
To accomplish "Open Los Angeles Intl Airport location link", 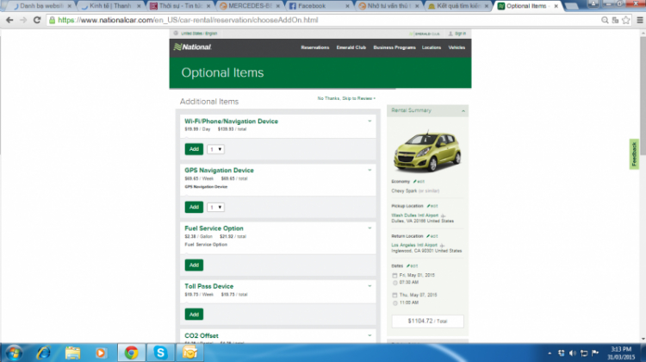I will [414, 245].
